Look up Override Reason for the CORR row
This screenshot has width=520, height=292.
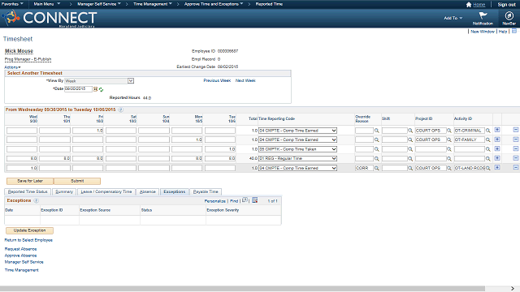pyautogui.click(x=377, y=168)
